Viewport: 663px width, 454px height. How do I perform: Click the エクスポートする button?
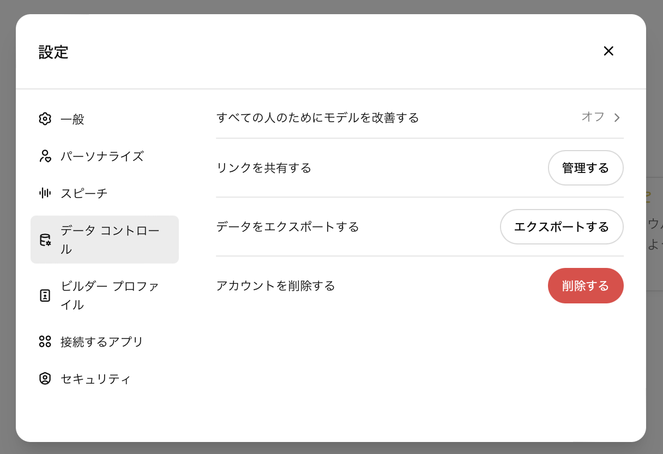click(x=562, y=226)
